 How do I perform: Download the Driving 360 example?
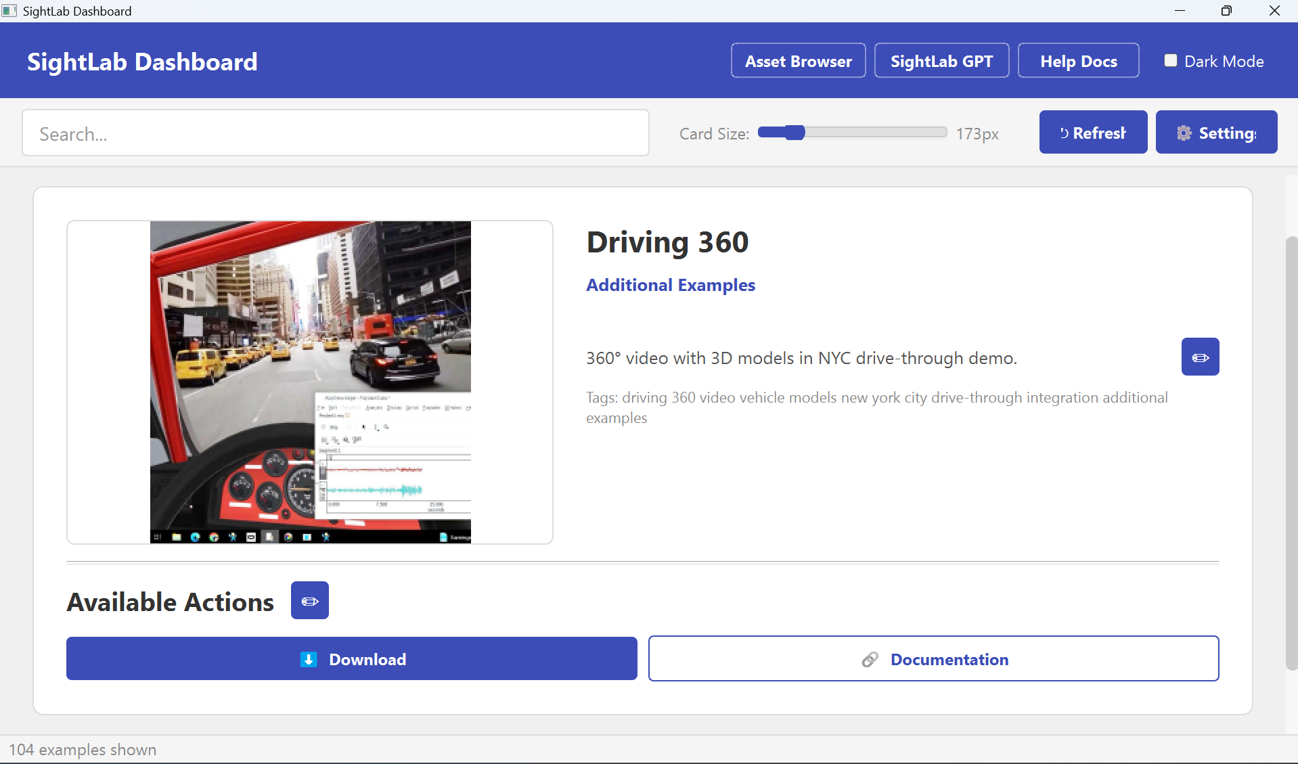(x=351, y=659)
